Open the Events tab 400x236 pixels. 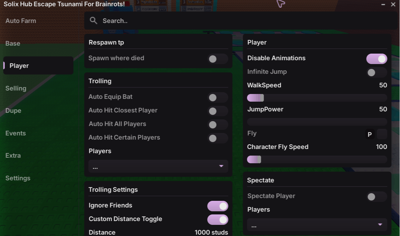click(x=16, y=133)
